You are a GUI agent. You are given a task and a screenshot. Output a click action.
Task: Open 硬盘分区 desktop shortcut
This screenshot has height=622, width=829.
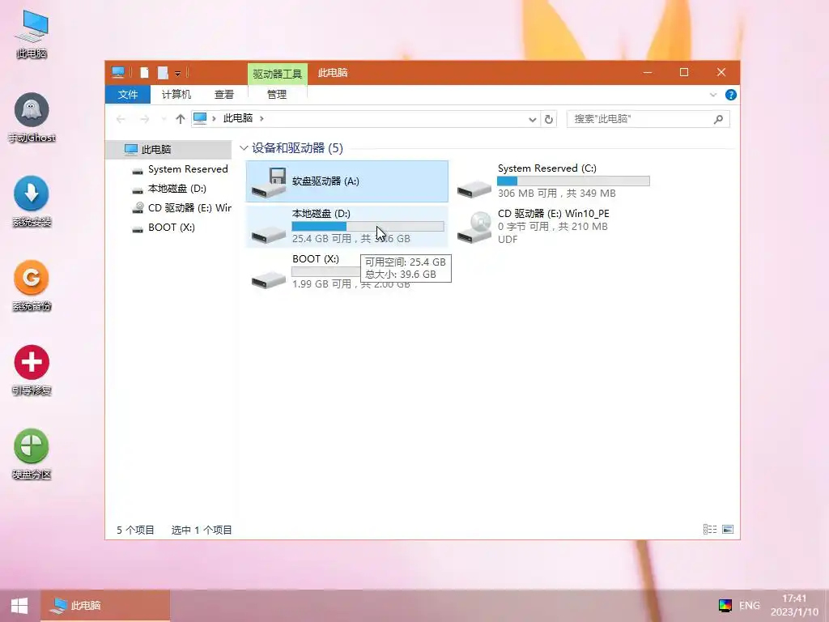tap(32, 454)
